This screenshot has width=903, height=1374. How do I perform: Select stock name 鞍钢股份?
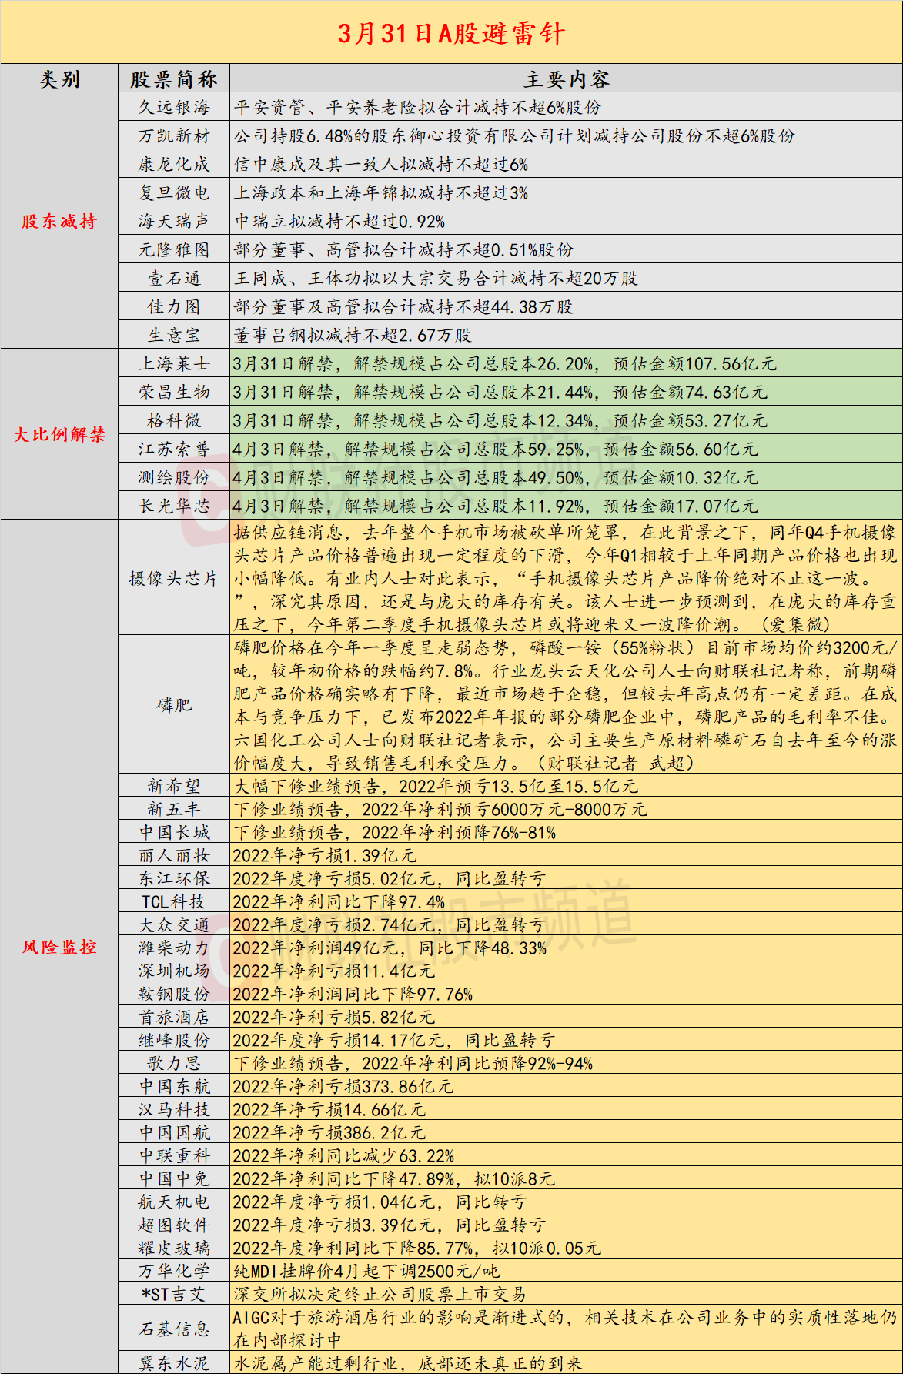(x=174, y=995)
